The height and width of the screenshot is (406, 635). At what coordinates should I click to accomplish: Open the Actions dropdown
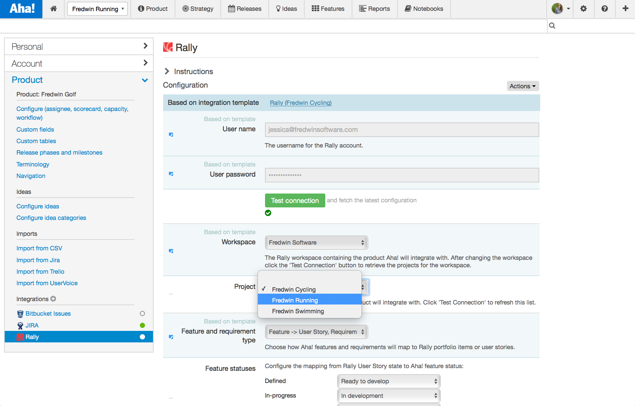pyautogui.click(x=522, y=86)
